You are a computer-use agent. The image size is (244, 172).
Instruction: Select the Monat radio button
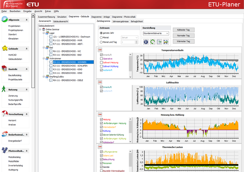click(101, 37)
